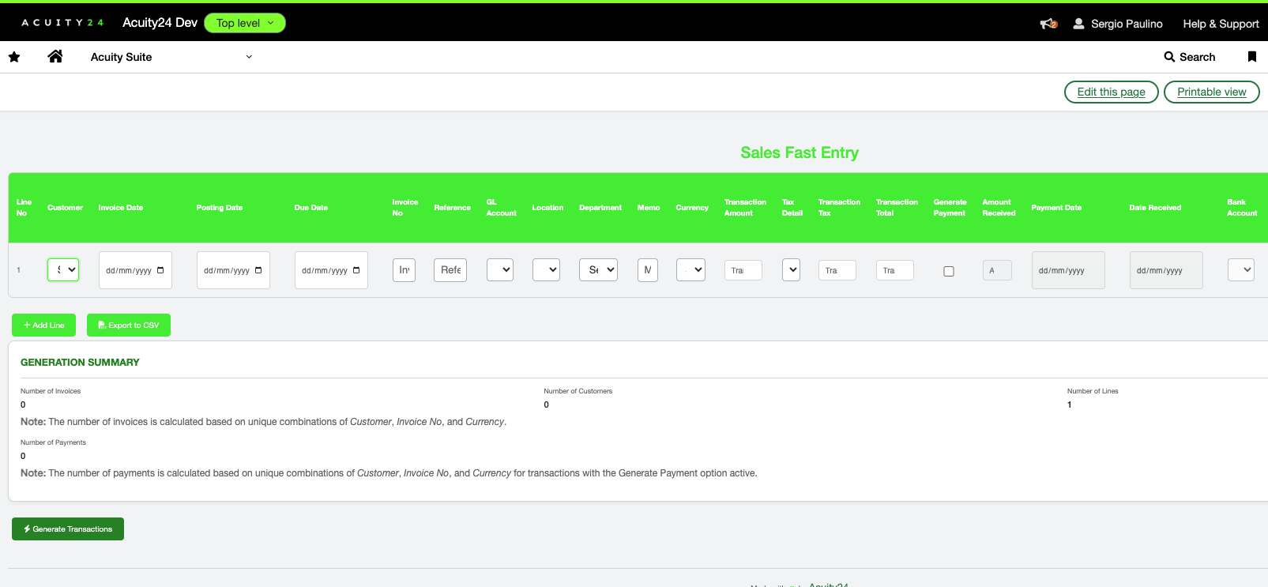This screenshot has width=1268, height=587.
Task: Click the favorites star icon
Action: click(14, 57)
